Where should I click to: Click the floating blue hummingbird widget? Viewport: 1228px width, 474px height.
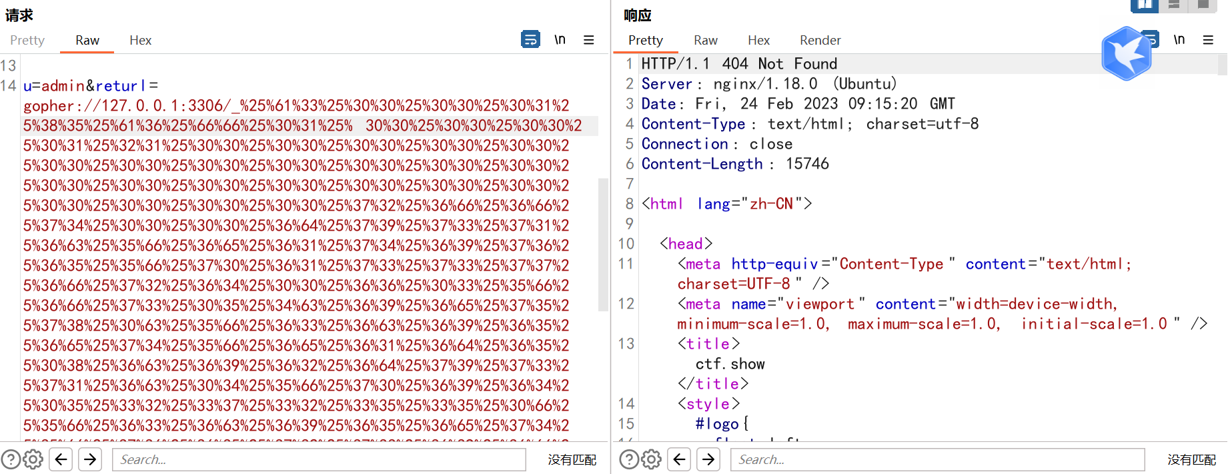click(x=1127, y=53)
